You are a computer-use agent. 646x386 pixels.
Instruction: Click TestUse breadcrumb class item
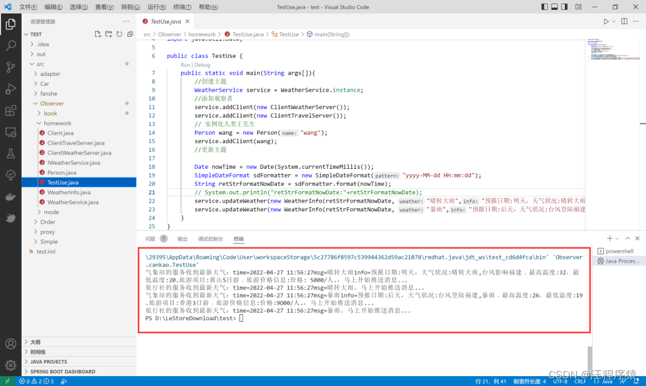tap(285, 34)
